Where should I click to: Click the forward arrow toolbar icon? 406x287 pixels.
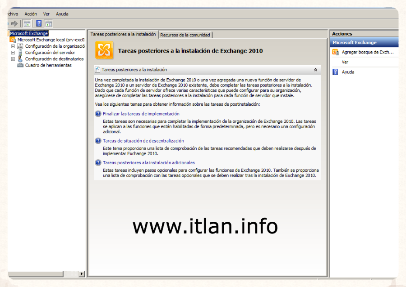[x=14, y=23]
